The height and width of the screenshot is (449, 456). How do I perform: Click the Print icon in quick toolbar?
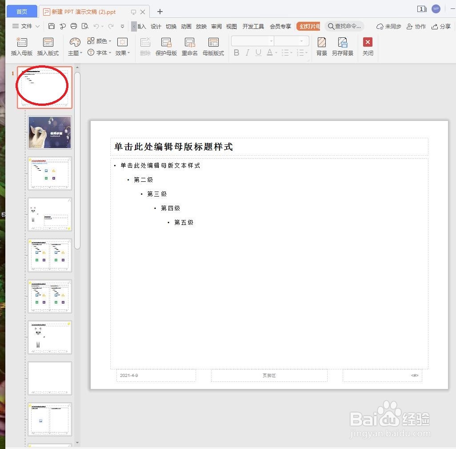(x=74, y=26)
